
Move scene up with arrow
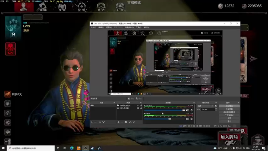pos(100,122)
